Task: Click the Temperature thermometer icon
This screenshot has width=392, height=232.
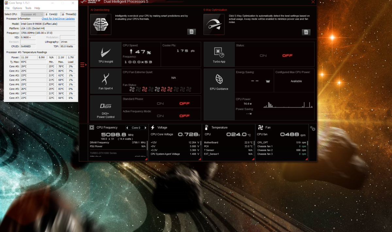Action: pyautogui.click(x=206, y=127)
